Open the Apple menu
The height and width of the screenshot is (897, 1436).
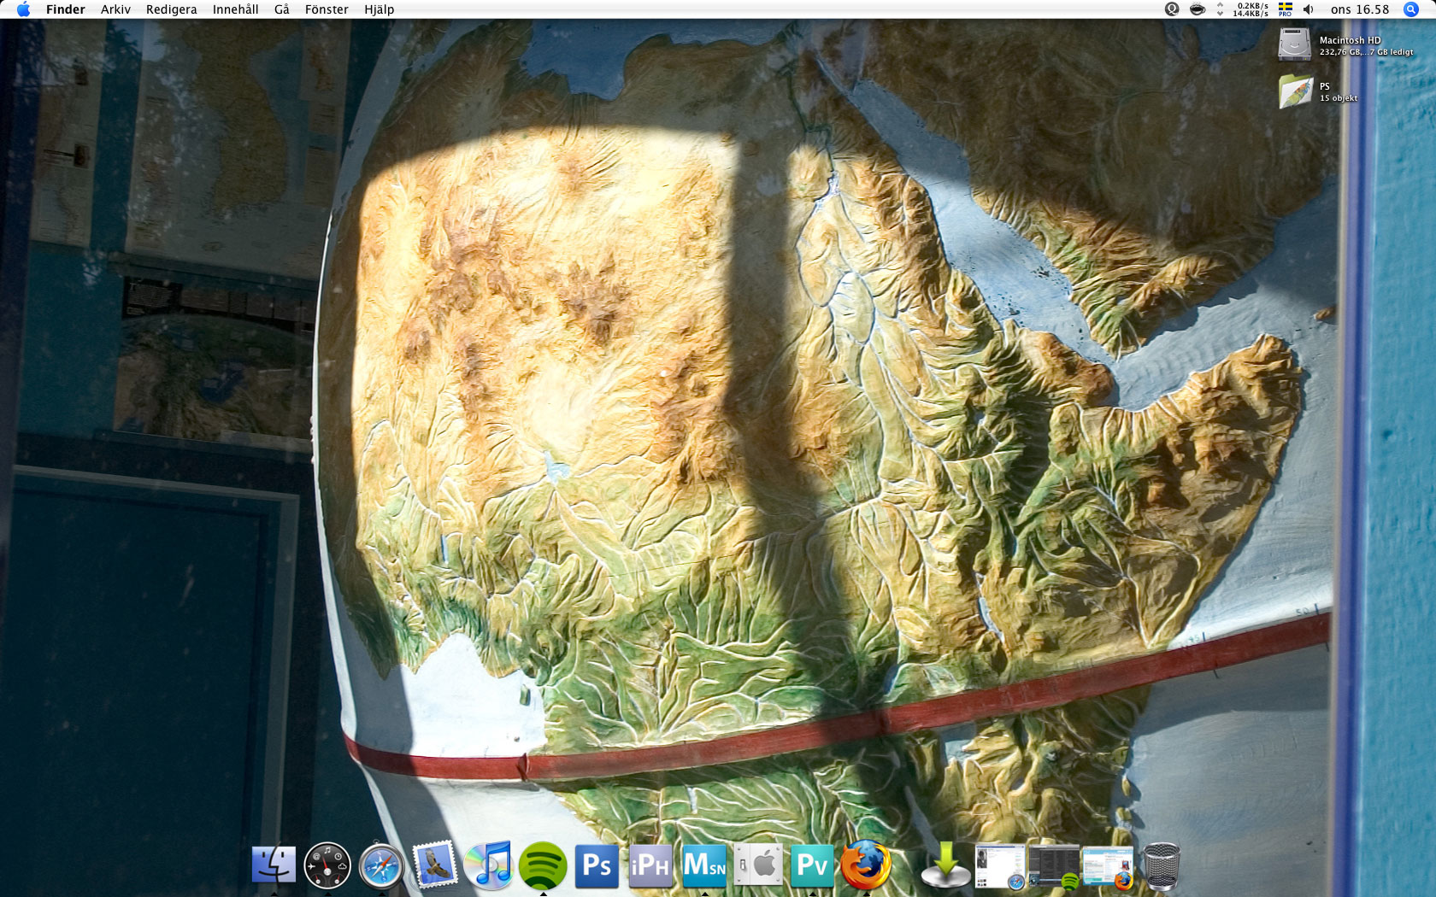coord(23,9)
